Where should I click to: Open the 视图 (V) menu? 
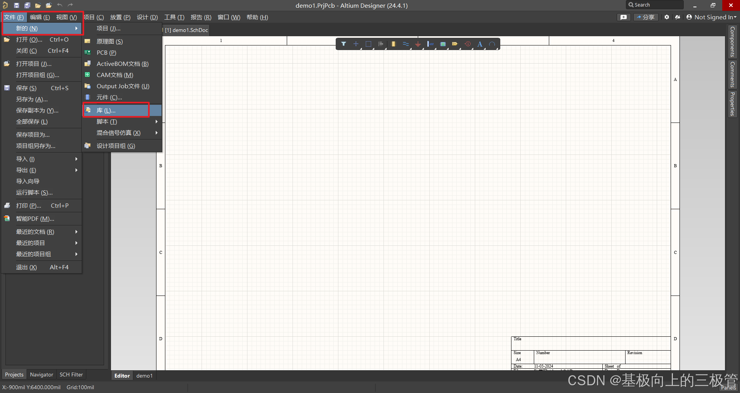[66, 17]
